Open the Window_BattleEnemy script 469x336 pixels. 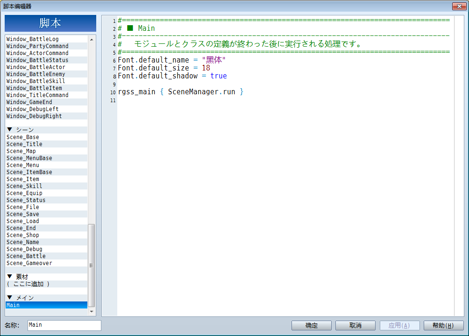[x=46, y=74]
